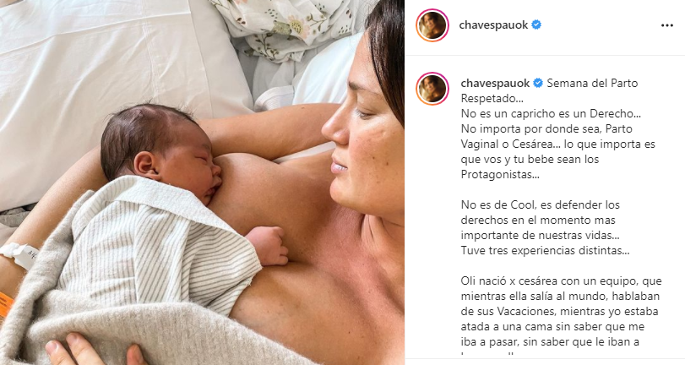Screen dimensions: 685x365
Task: Open chavespauok profile from the caption username
Action: point(496,83)
